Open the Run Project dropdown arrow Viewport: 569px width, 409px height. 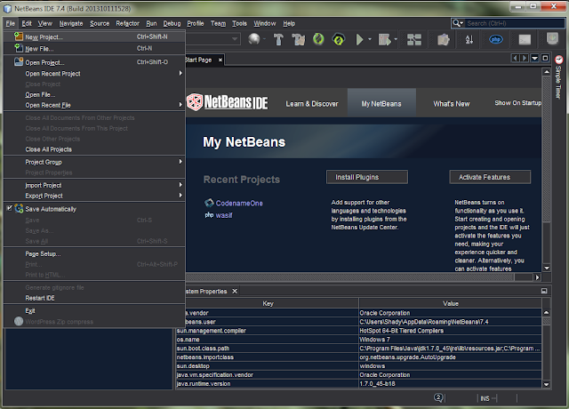tap(370, 39)
